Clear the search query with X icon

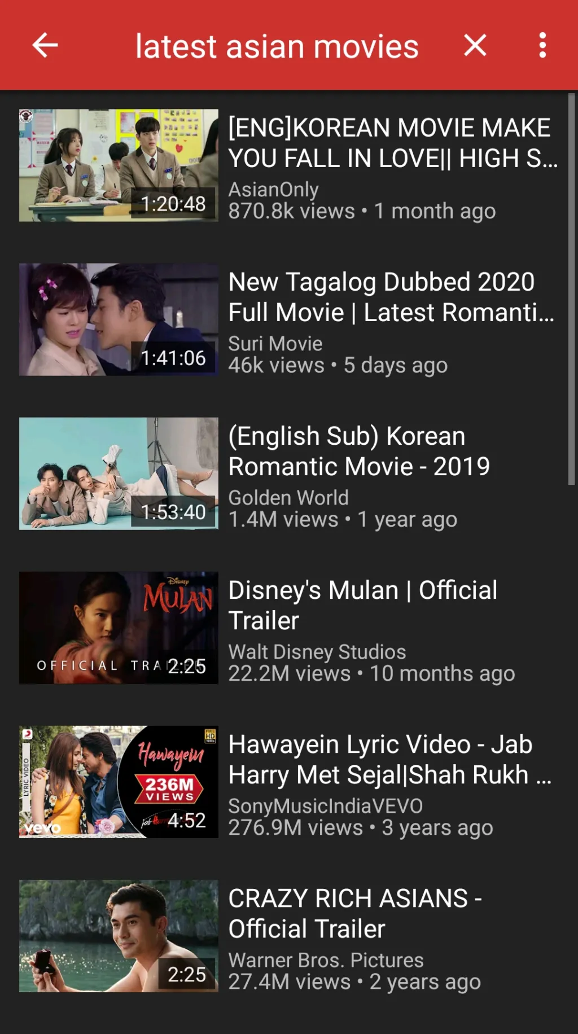tap(475, 45)
